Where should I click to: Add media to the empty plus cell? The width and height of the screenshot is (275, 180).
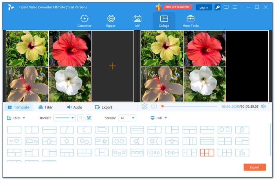(x=112, y=66)
